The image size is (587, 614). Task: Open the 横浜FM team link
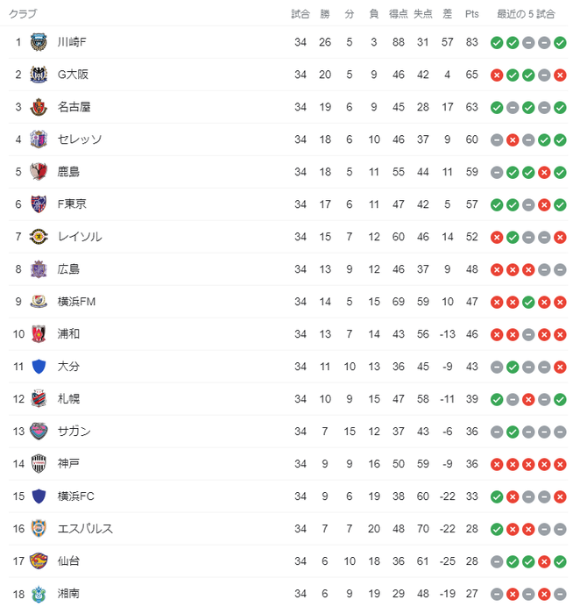76,302
